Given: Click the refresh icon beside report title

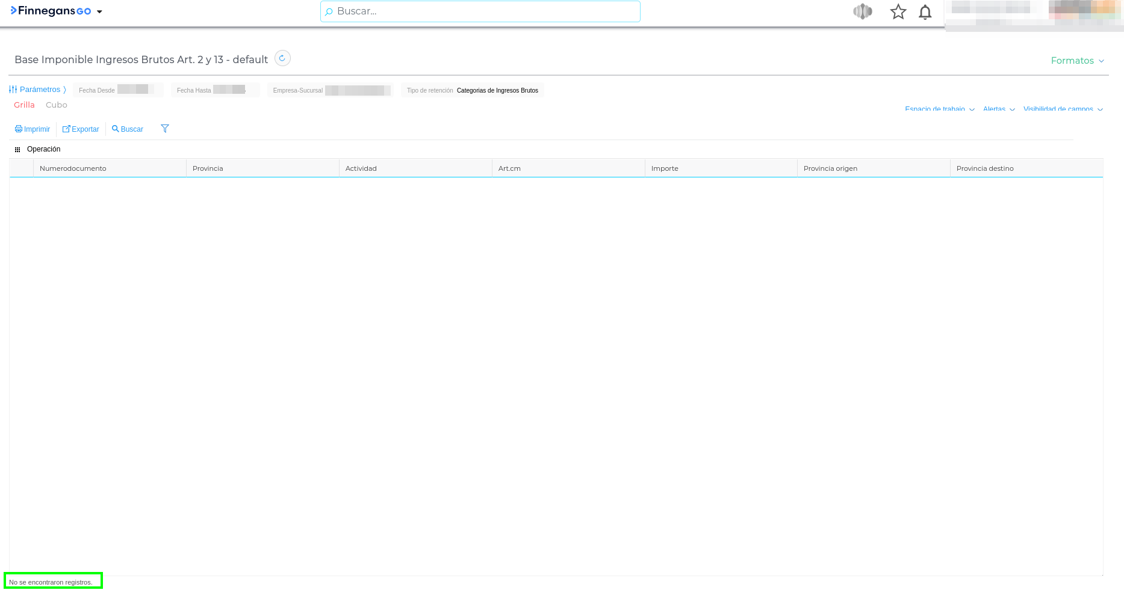Looking at the screenshot, I should (x=282, y=58).
